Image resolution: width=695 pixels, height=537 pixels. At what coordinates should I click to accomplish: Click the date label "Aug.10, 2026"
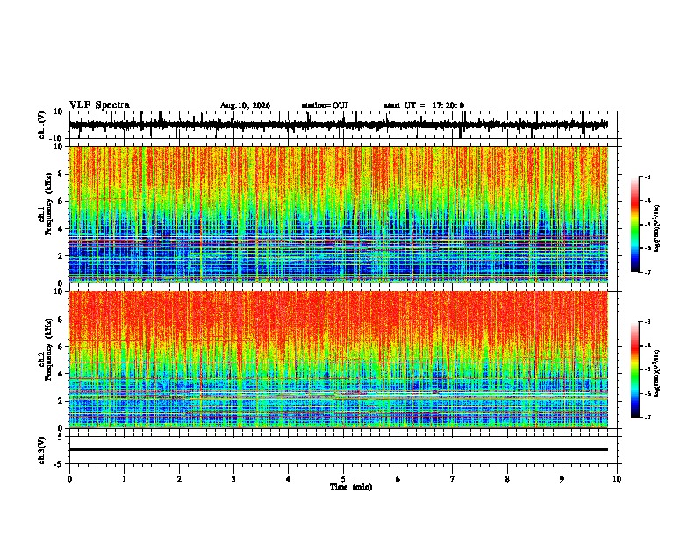click(x=245, y=105)
